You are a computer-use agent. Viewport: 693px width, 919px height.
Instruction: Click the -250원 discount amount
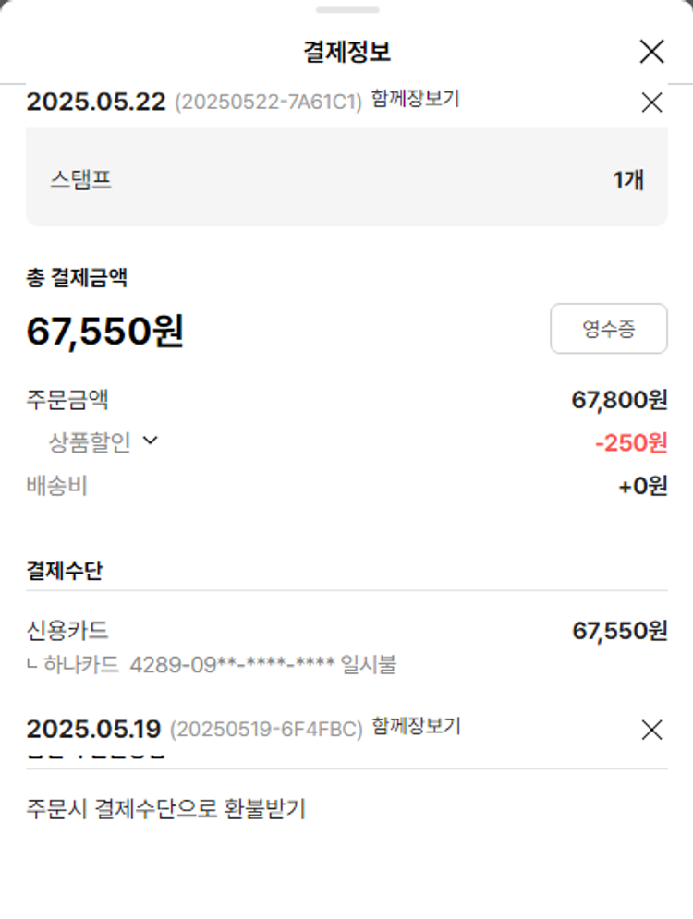click(x=631, y=443)
